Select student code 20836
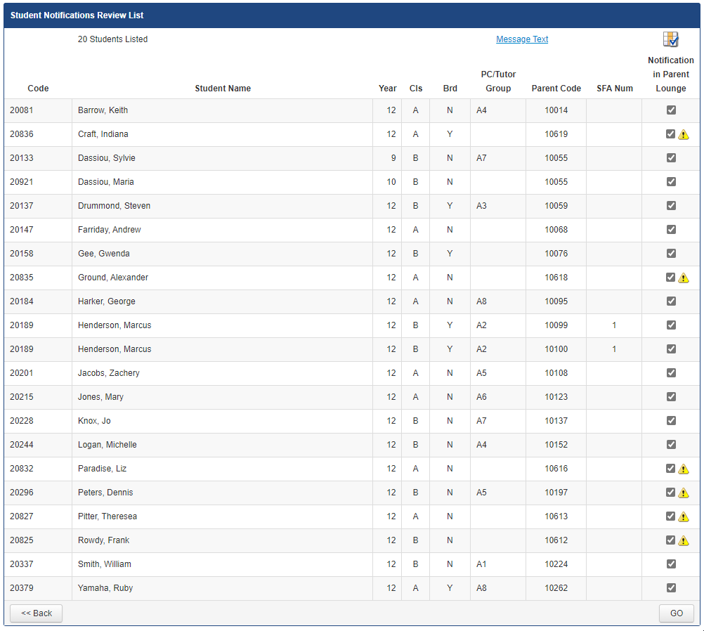The height and width of the screenshot is (631, 704). (x=22, y=134)
